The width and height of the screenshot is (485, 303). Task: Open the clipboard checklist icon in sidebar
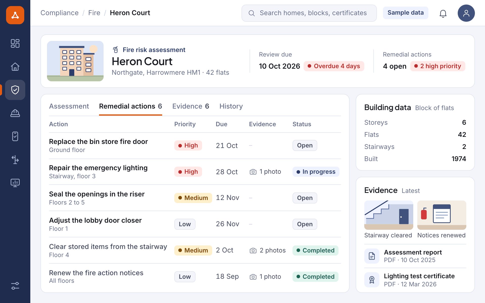tap(15, 136)
